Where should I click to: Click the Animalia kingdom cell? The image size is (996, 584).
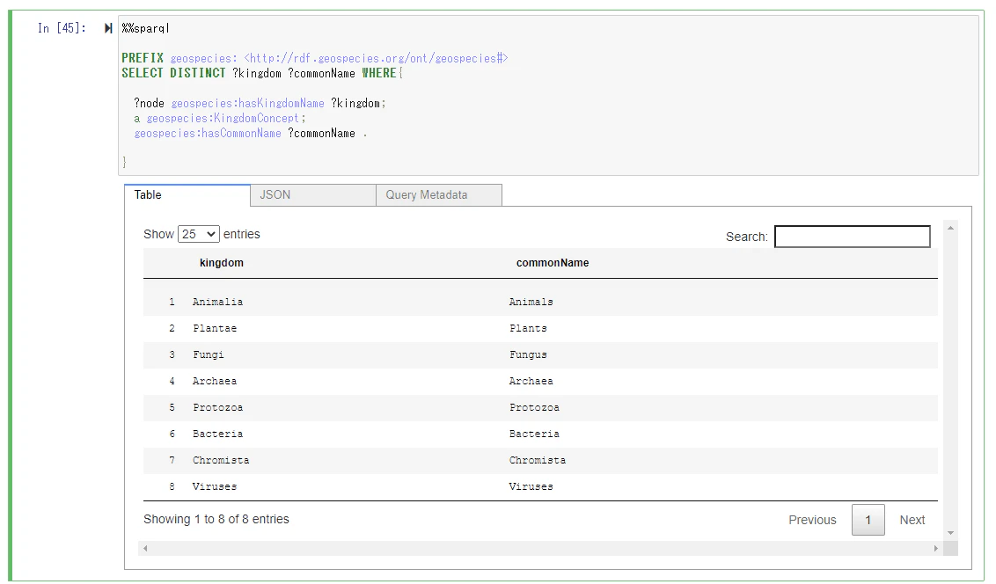point(217,303)
